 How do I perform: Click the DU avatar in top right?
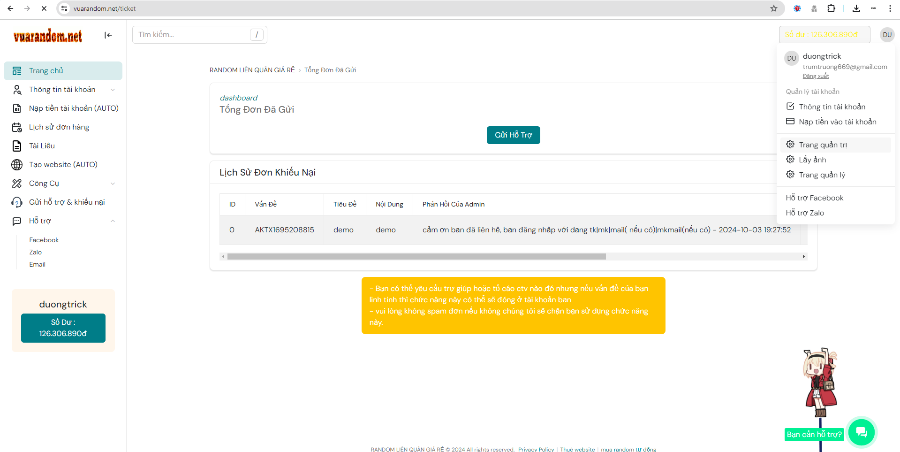[887, 35]
